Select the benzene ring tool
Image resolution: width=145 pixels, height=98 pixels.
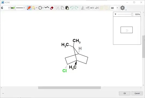(x=40, y=8)
